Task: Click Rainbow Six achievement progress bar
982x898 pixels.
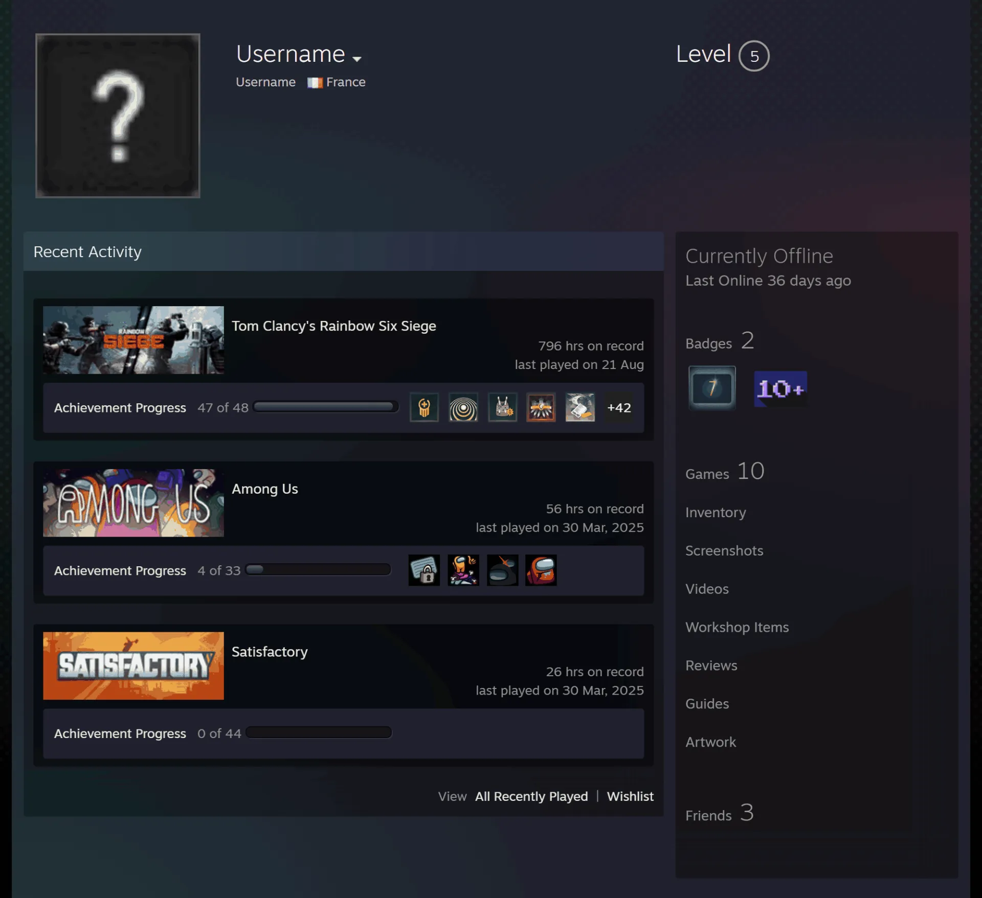Action: pos(326,407)
